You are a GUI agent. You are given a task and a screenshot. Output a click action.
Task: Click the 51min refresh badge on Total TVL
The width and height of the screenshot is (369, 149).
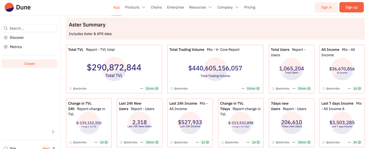coord(152,88)
